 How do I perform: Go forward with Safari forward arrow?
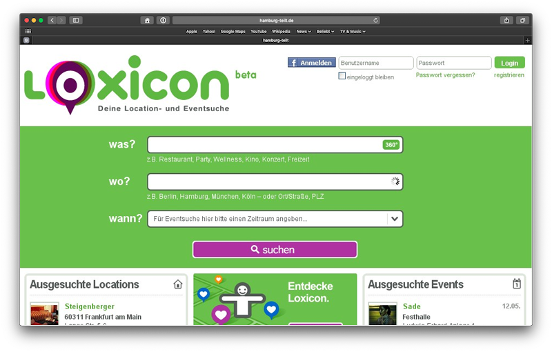click(x=61, y=21)
